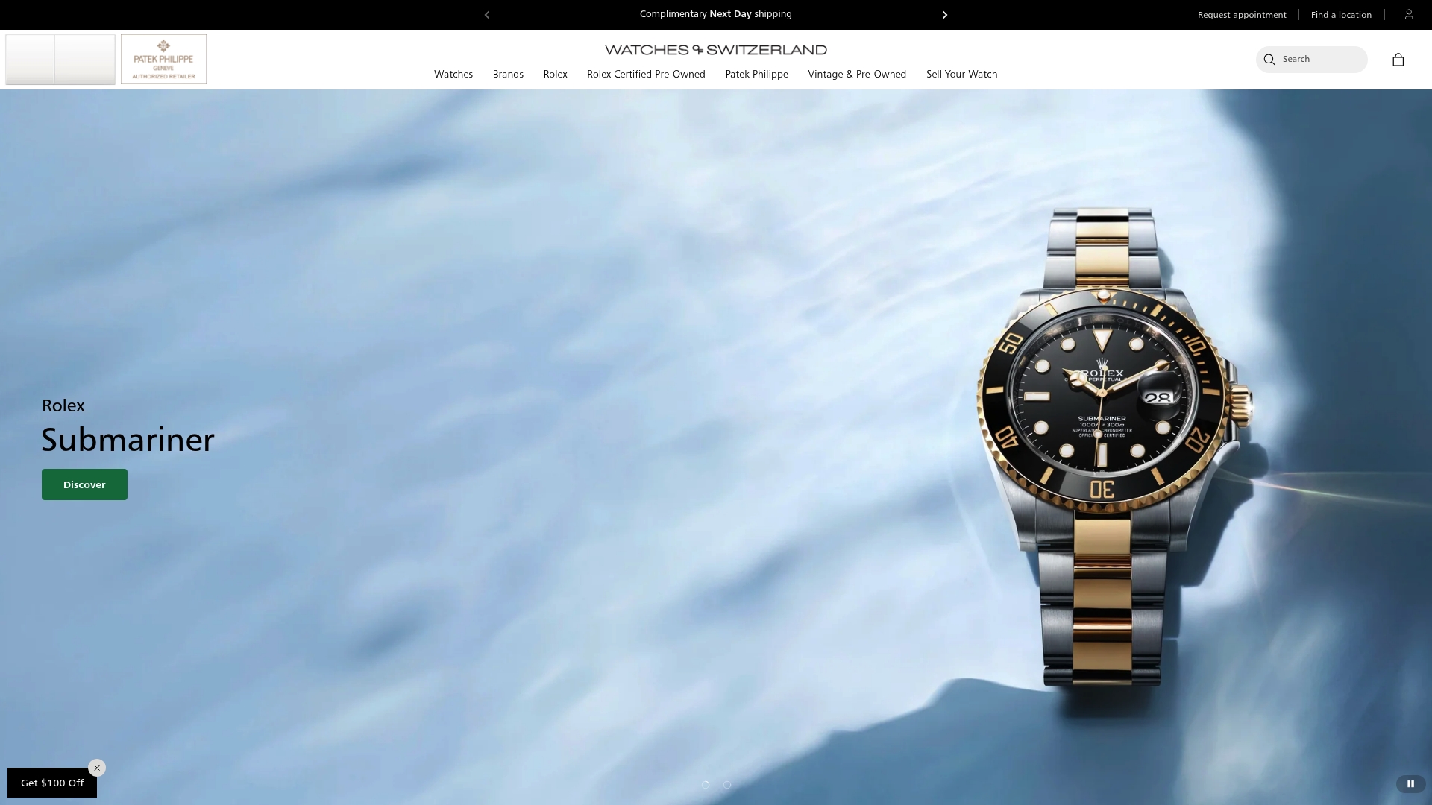Advance the promo banner with right arrow

coord(944,14)
